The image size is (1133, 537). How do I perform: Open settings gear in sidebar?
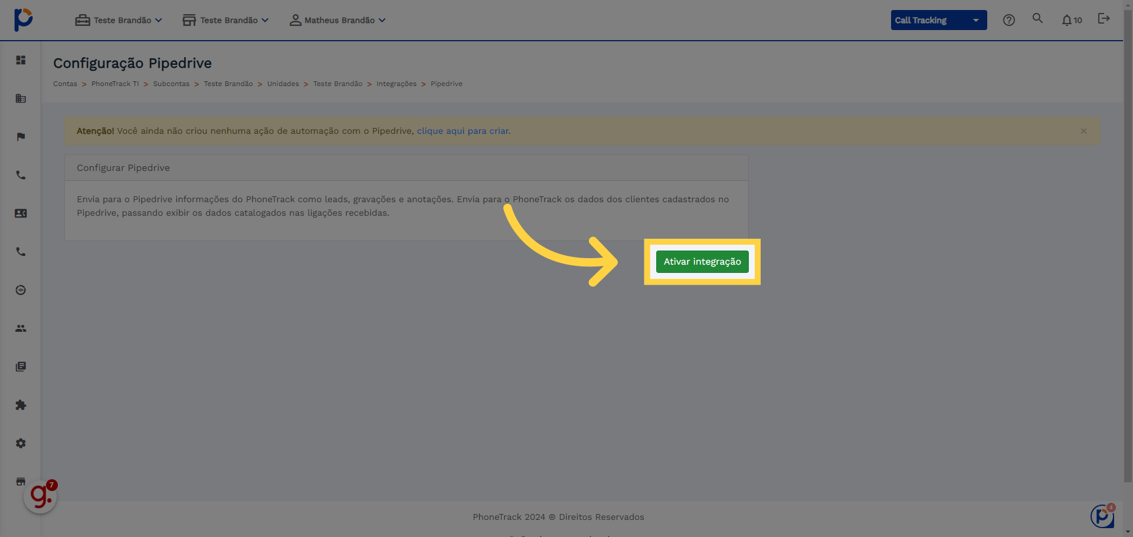(x=21, y=443)
